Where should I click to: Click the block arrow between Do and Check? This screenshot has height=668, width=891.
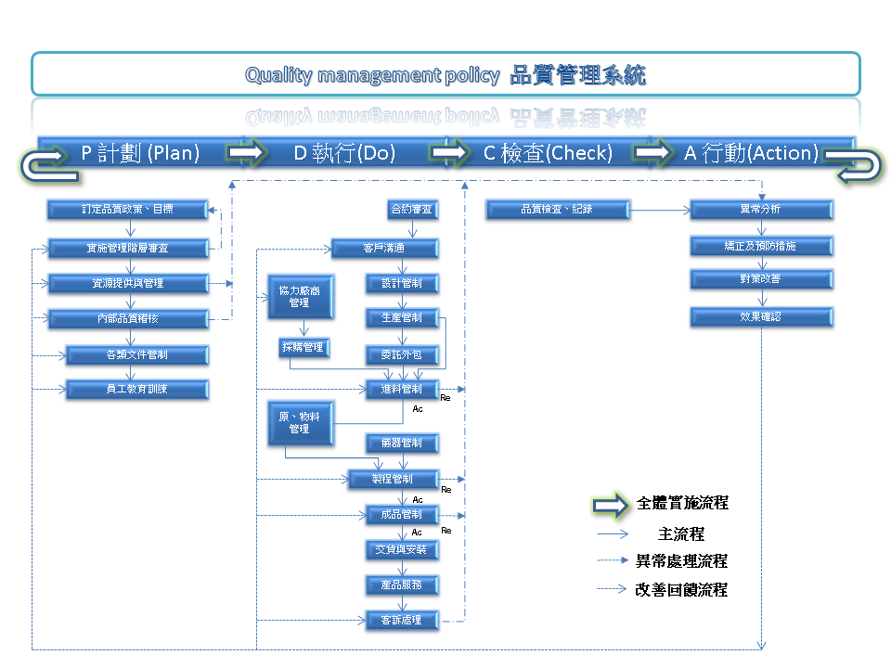click(x=449, y=151)
